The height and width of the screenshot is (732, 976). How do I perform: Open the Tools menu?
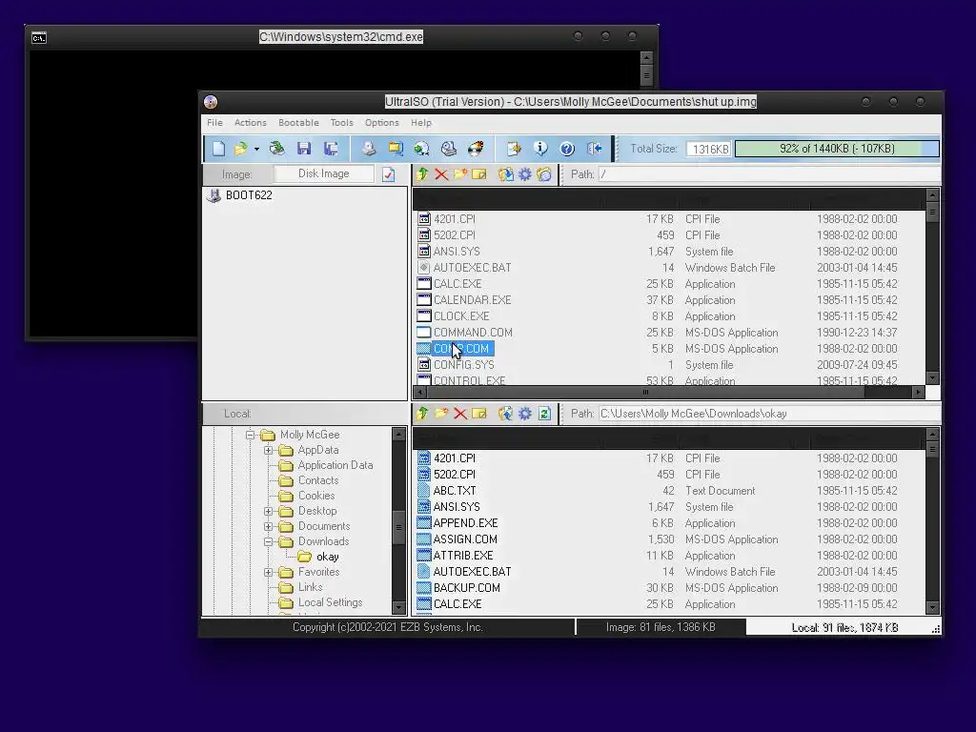pos(342,123)
